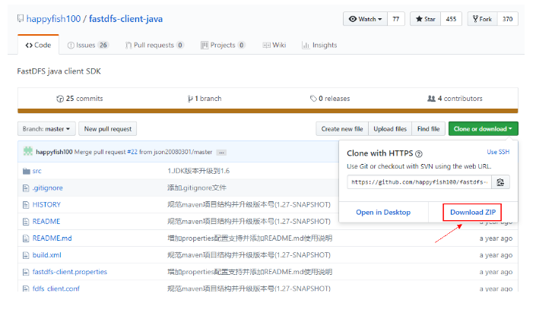View the 1 branch list

[205, 99]
